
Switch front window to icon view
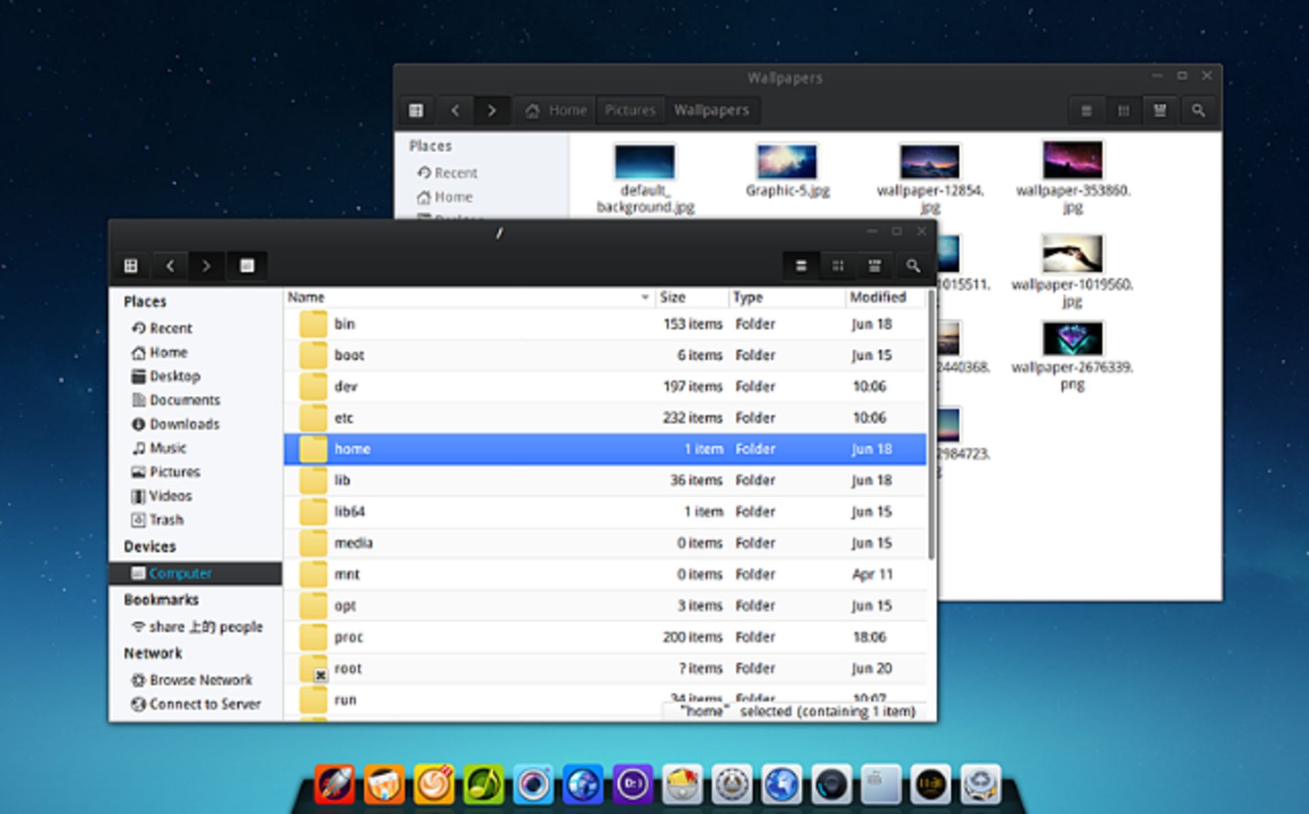[838, 266]
